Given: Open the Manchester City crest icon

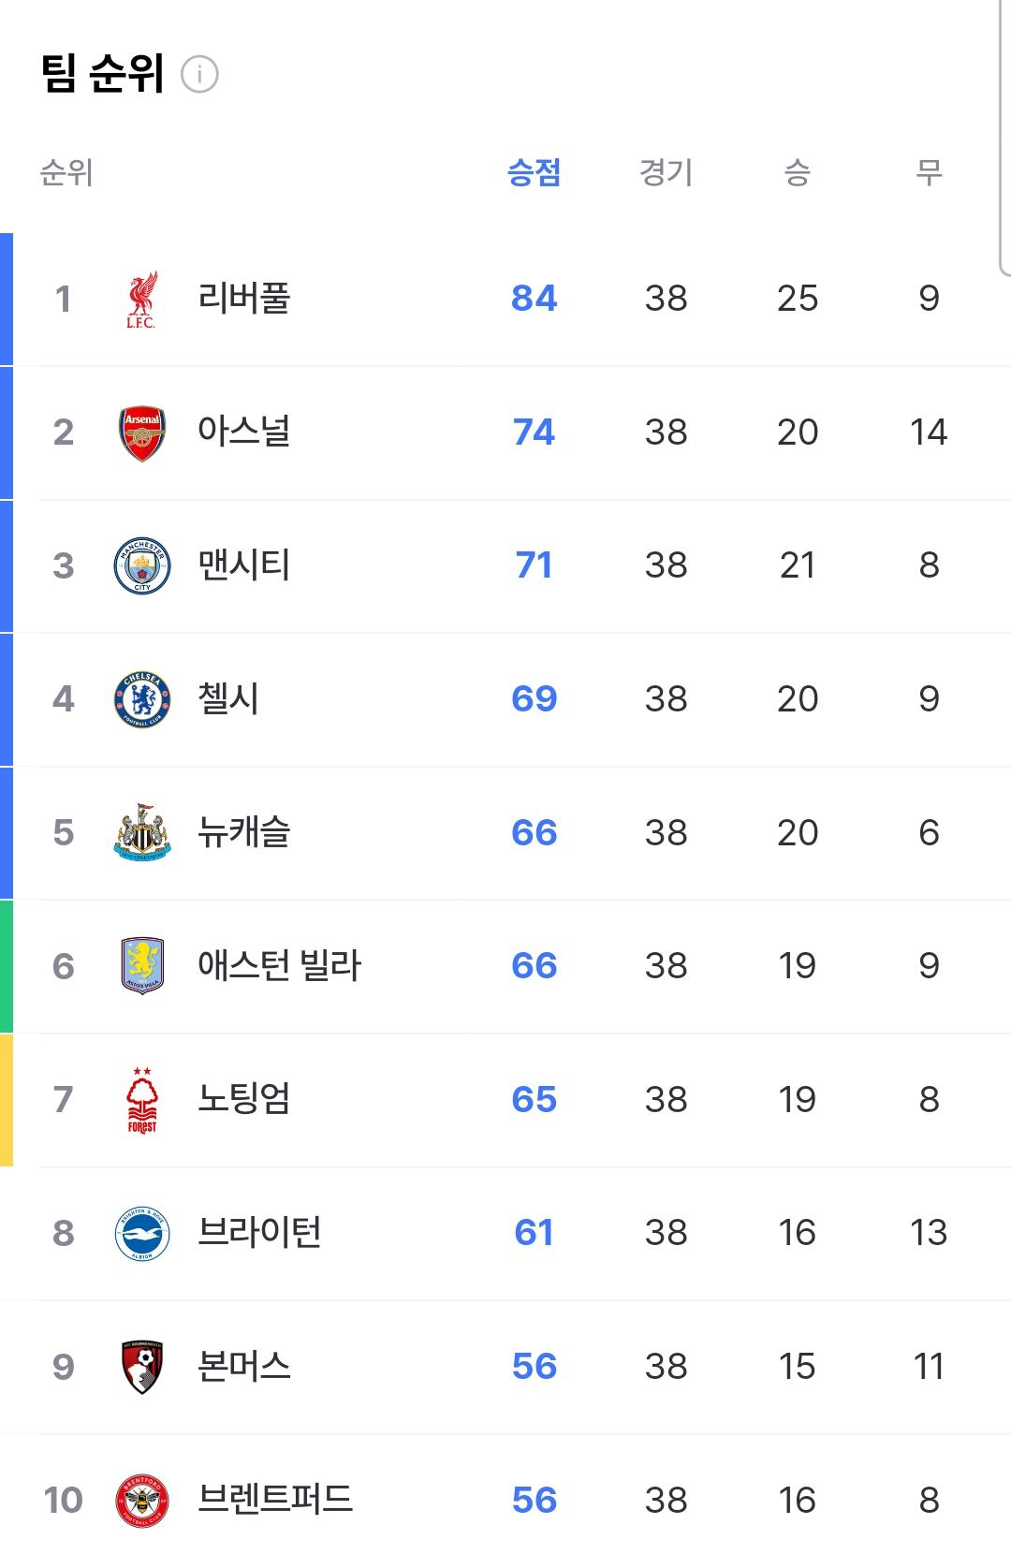Looking at the screenshot, I should pyautogui.click(x=142, y=565).
